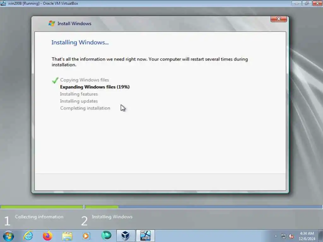This screenshot has height=242, width=323.
Task: Click the green globe taskbar icon
Action: click(106, 235)
